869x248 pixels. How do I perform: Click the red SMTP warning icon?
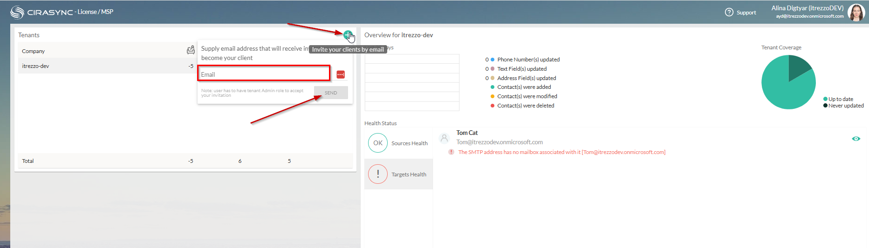point(451,152)
